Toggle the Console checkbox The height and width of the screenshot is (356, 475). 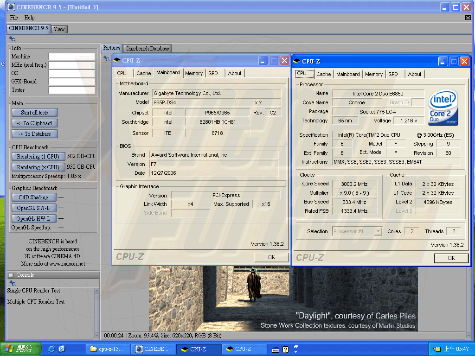pyautogui.click(x=11, y=275)
